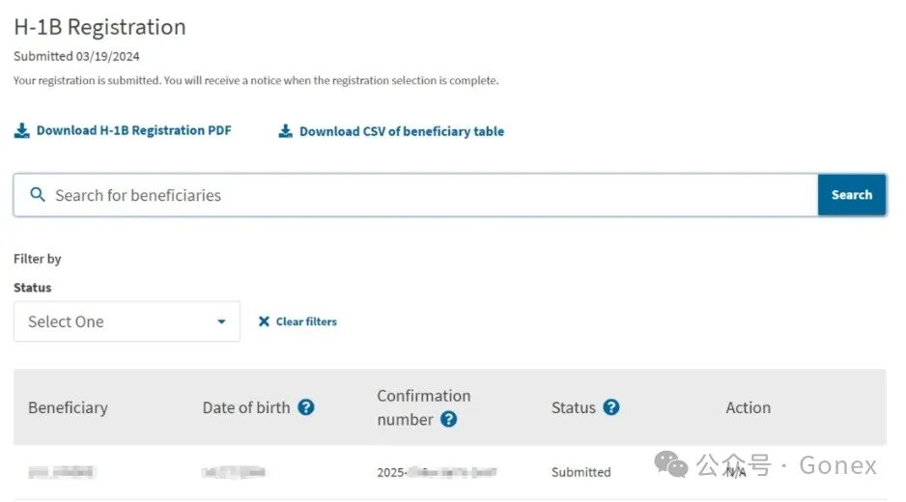
Task: Click the X icon beside Clear filters
Action: coord(264,321)
